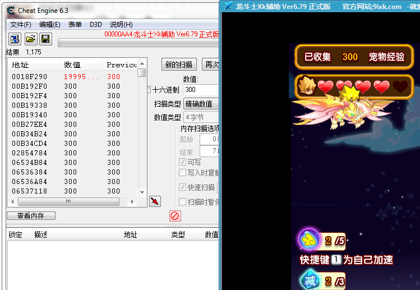Image resolution: width=420 pixels, height=290 pixels.
Task: Click the X logo in the 龙斗士 title bar
Action: [228, 6]
